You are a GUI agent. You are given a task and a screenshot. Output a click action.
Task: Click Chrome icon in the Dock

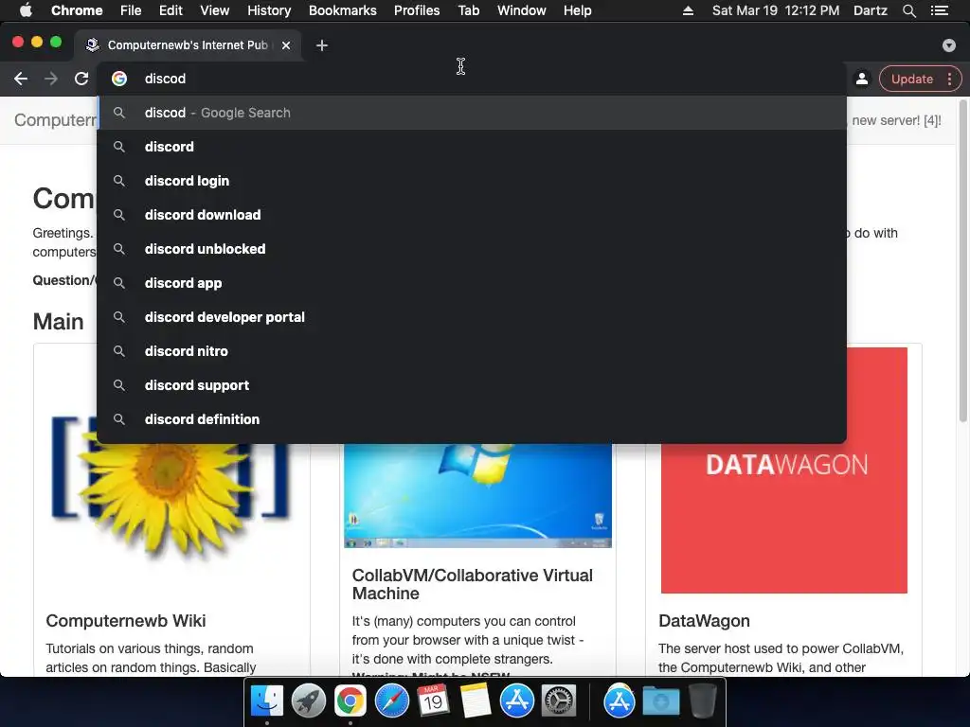(350, 701)
